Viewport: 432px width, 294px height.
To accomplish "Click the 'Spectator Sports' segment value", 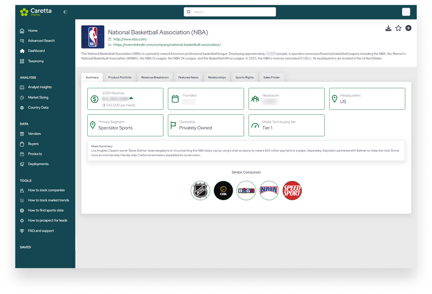I will tap(115, 128).
